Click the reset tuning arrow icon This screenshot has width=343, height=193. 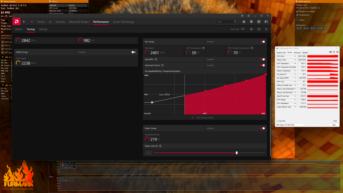click(x=267, y=29)
